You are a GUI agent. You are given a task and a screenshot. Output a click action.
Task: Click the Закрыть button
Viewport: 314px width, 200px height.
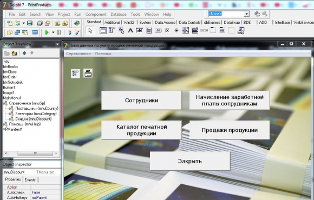[x=190, y=161]
